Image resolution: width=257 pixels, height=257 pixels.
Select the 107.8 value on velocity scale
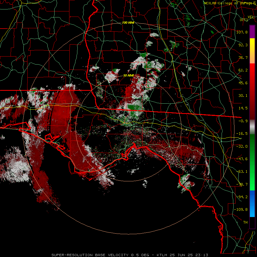(242, 32)
